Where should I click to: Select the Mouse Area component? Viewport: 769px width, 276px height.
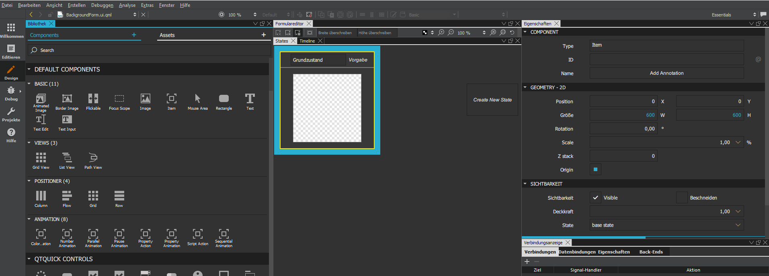pos(198,102)
